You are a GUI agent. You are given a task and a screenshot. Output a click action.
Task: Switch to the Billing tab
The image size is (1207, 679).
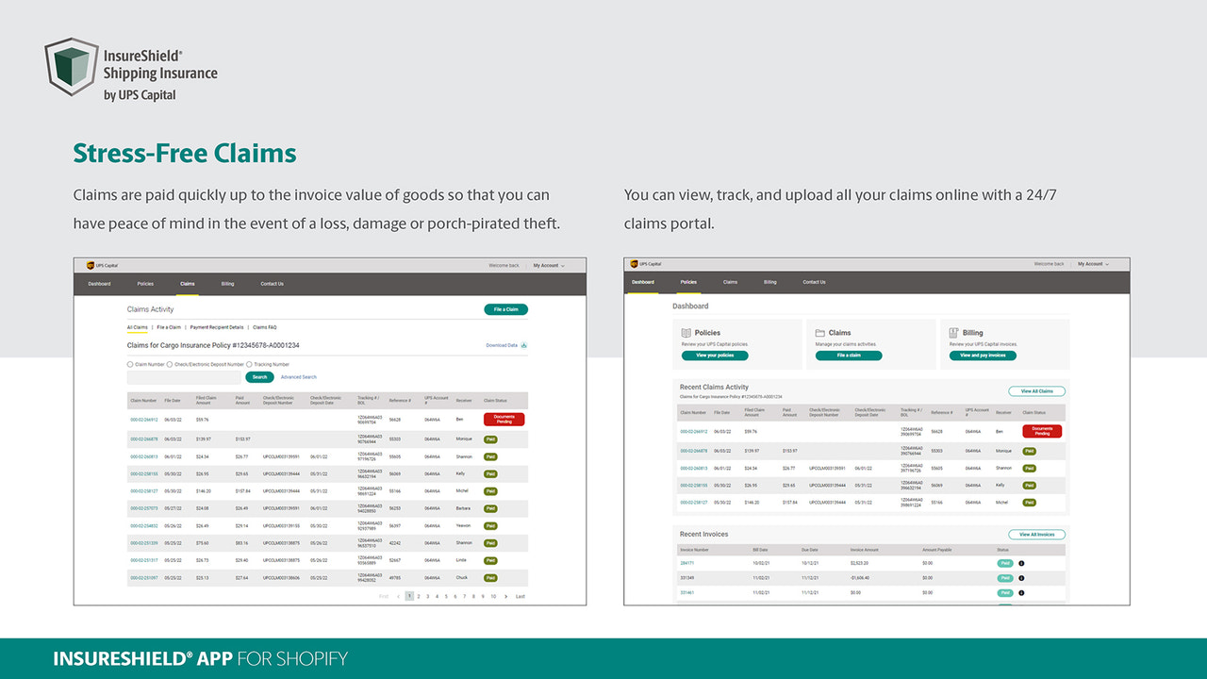point(227,284)
